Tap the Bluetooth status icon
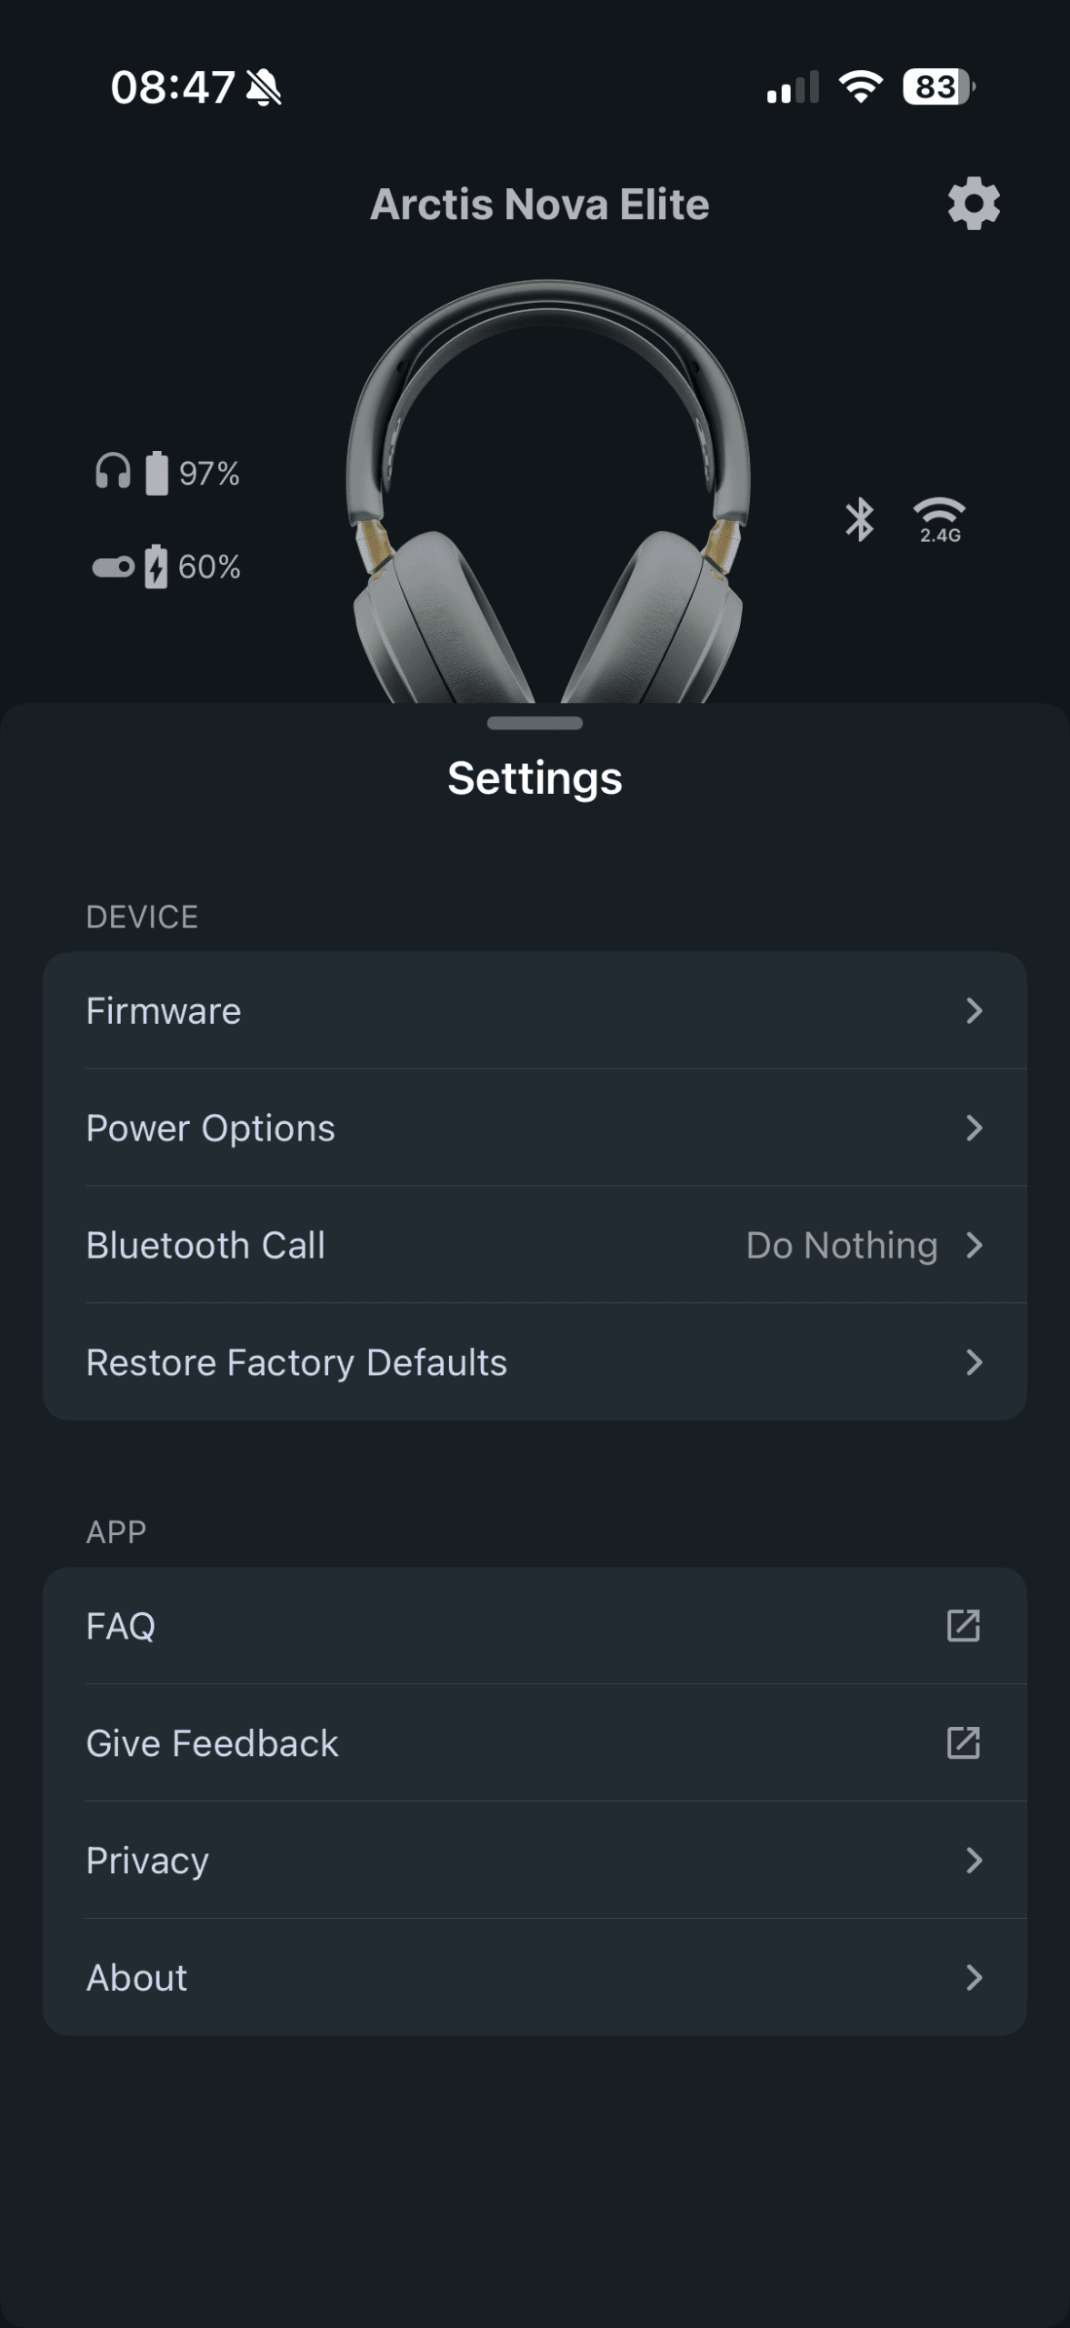Image resolution: width=1070 pixels, height=2328 pixels. click(x=859, y=520)
